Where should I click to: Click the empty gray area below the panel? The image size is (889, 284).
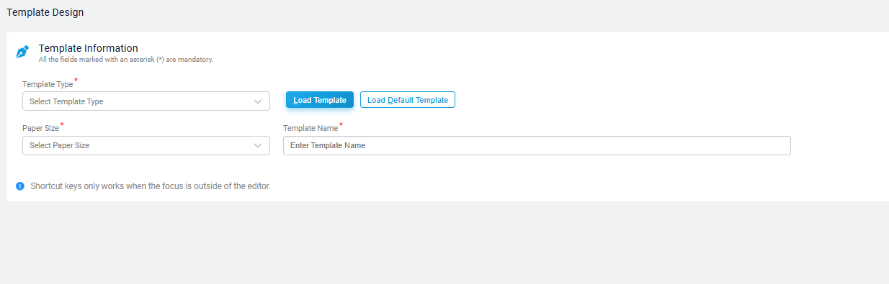(445, 243)
